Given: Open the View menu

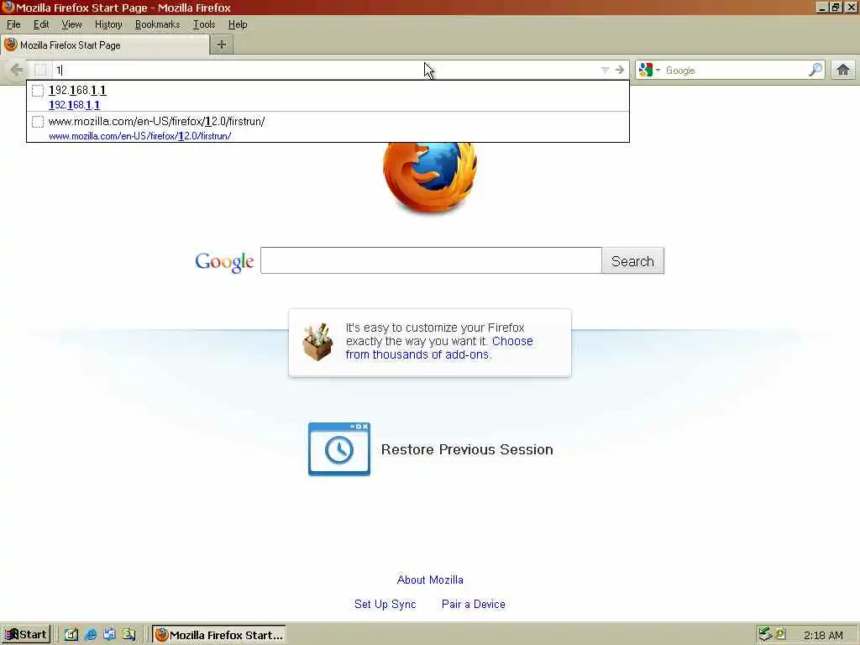Looking at the screenshot, I should point(71,24).
